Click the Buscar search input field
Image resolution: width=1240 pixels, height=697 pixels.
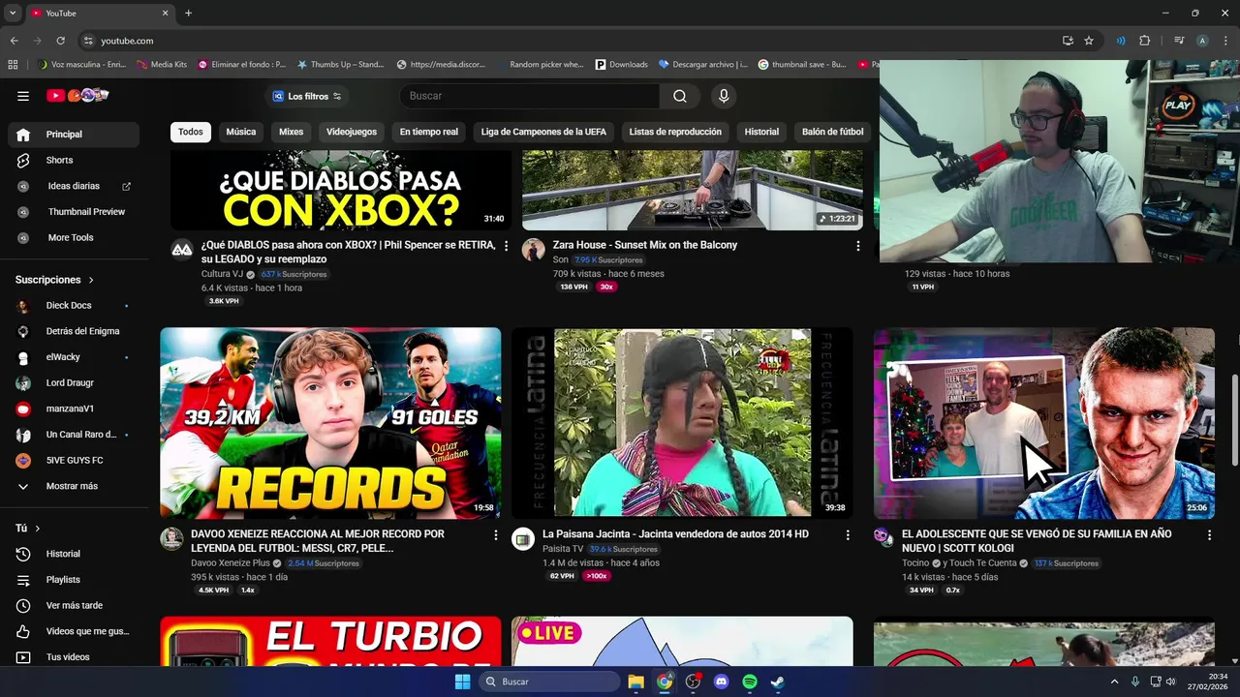(x=529, y=96)
